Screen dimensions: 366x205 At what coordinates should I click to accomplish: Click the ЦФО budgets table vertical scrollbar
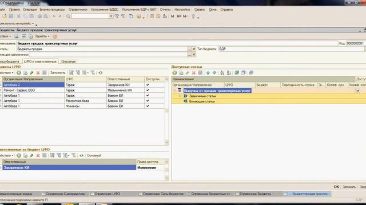pyautogui.click(x=166, y=111)
